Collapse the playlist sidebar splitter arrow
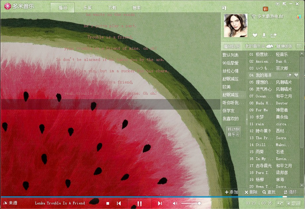 (247, 119)
